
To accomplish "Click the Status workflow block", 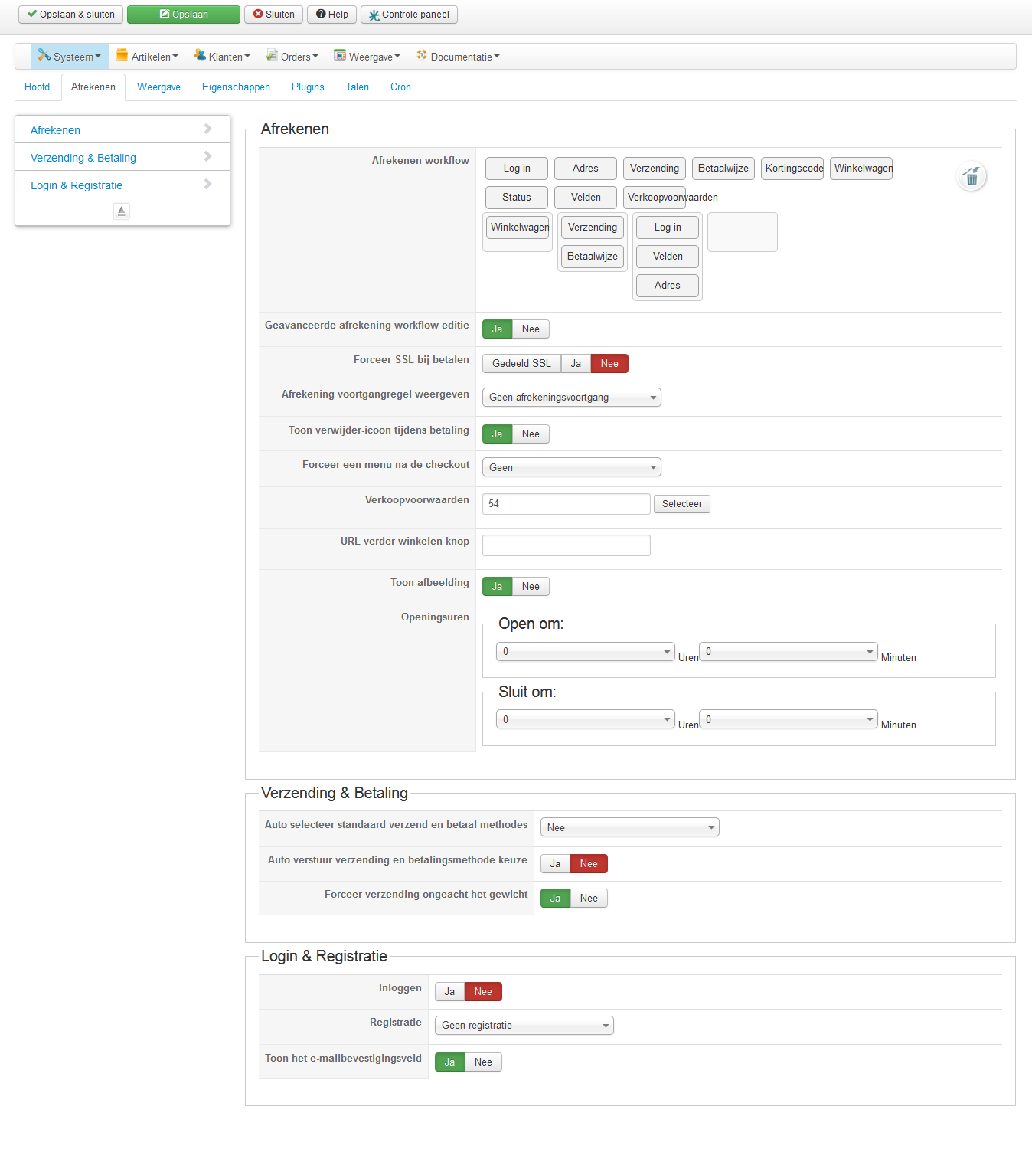I will pyautogui.click(x=517, y=198).
